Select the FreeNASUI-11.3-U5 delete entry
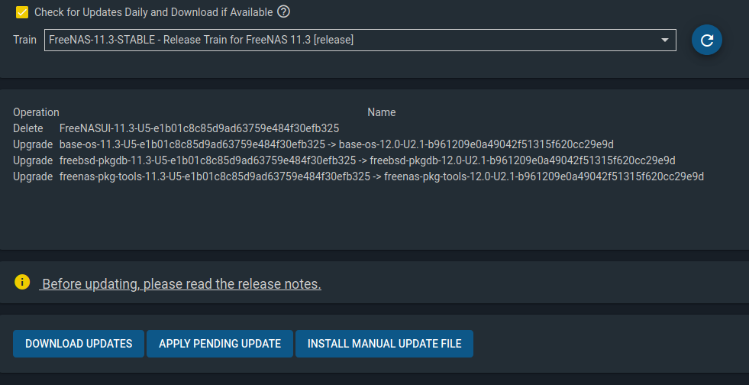The height and width of the screenshot is (385, 749). (x=199, y=128)
